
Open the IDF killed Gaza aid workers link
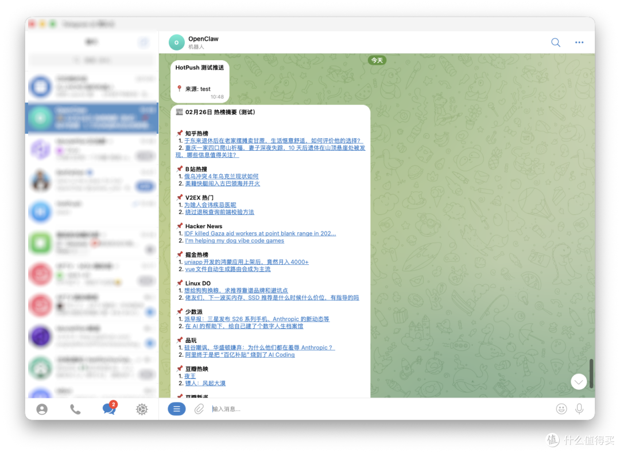click(x=260, y=233)
